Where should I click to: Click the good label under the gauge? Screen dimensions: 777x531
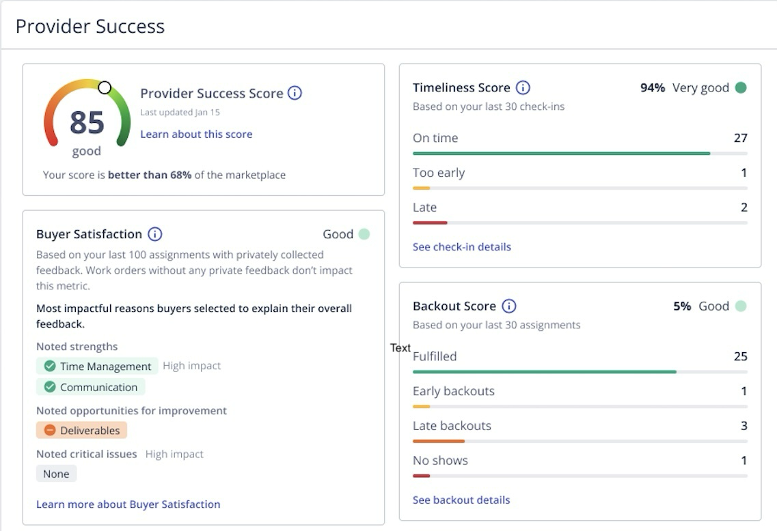coord(87,152)
